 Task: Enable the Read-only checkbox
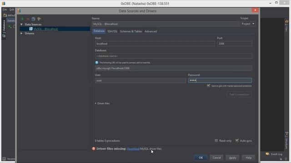[x=216, y=141]
